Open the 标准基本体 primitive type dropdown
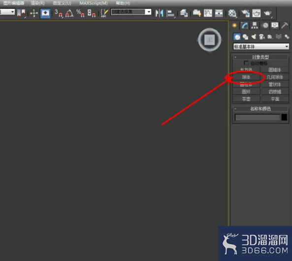Viewport: 292px width, 261px height. tap(261, 46)
